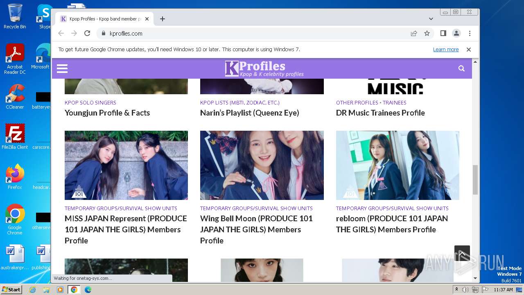Click the MISS JAPAN Represent thumbnail image

(126, 165)
